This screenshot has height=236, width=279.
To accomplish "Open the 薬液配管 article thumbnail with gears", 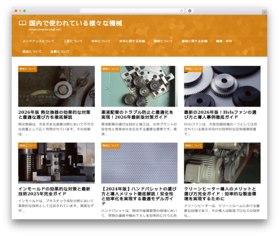I will 139,86.
